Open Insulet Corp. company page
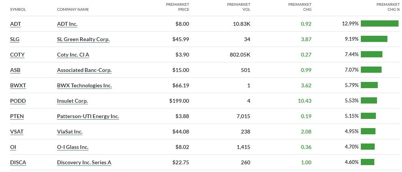This screenshot has height=172, width=402. click(x=72, y=101)
